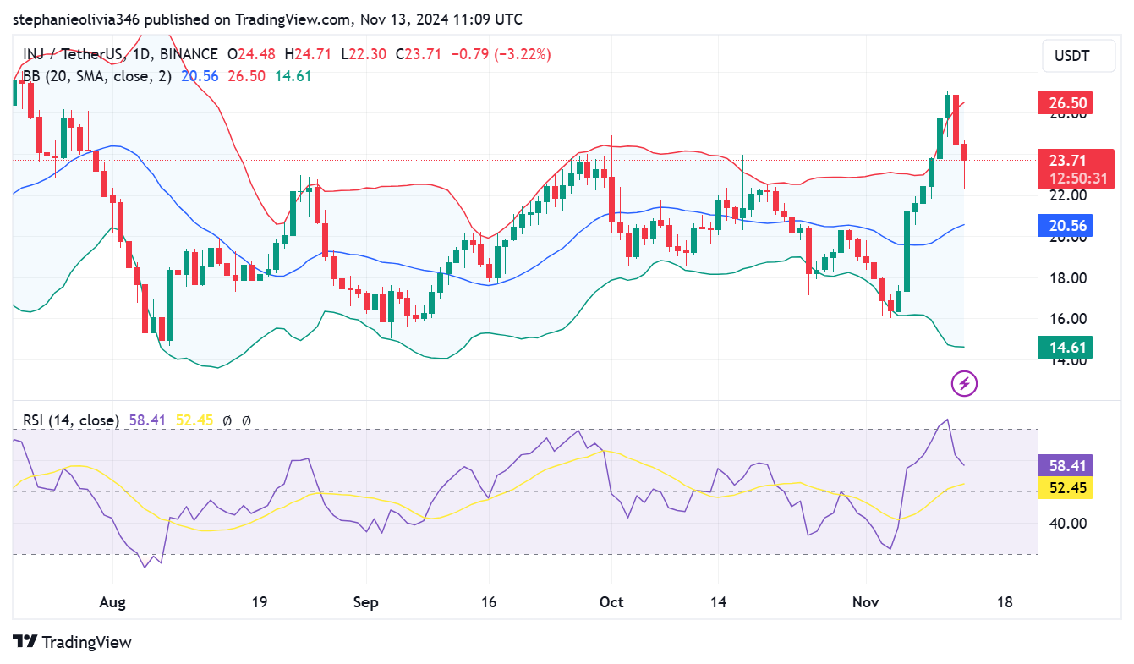The image size is (1134, 664).
Task: Click the O24.48 open value in the header
Action: [251, 54]
